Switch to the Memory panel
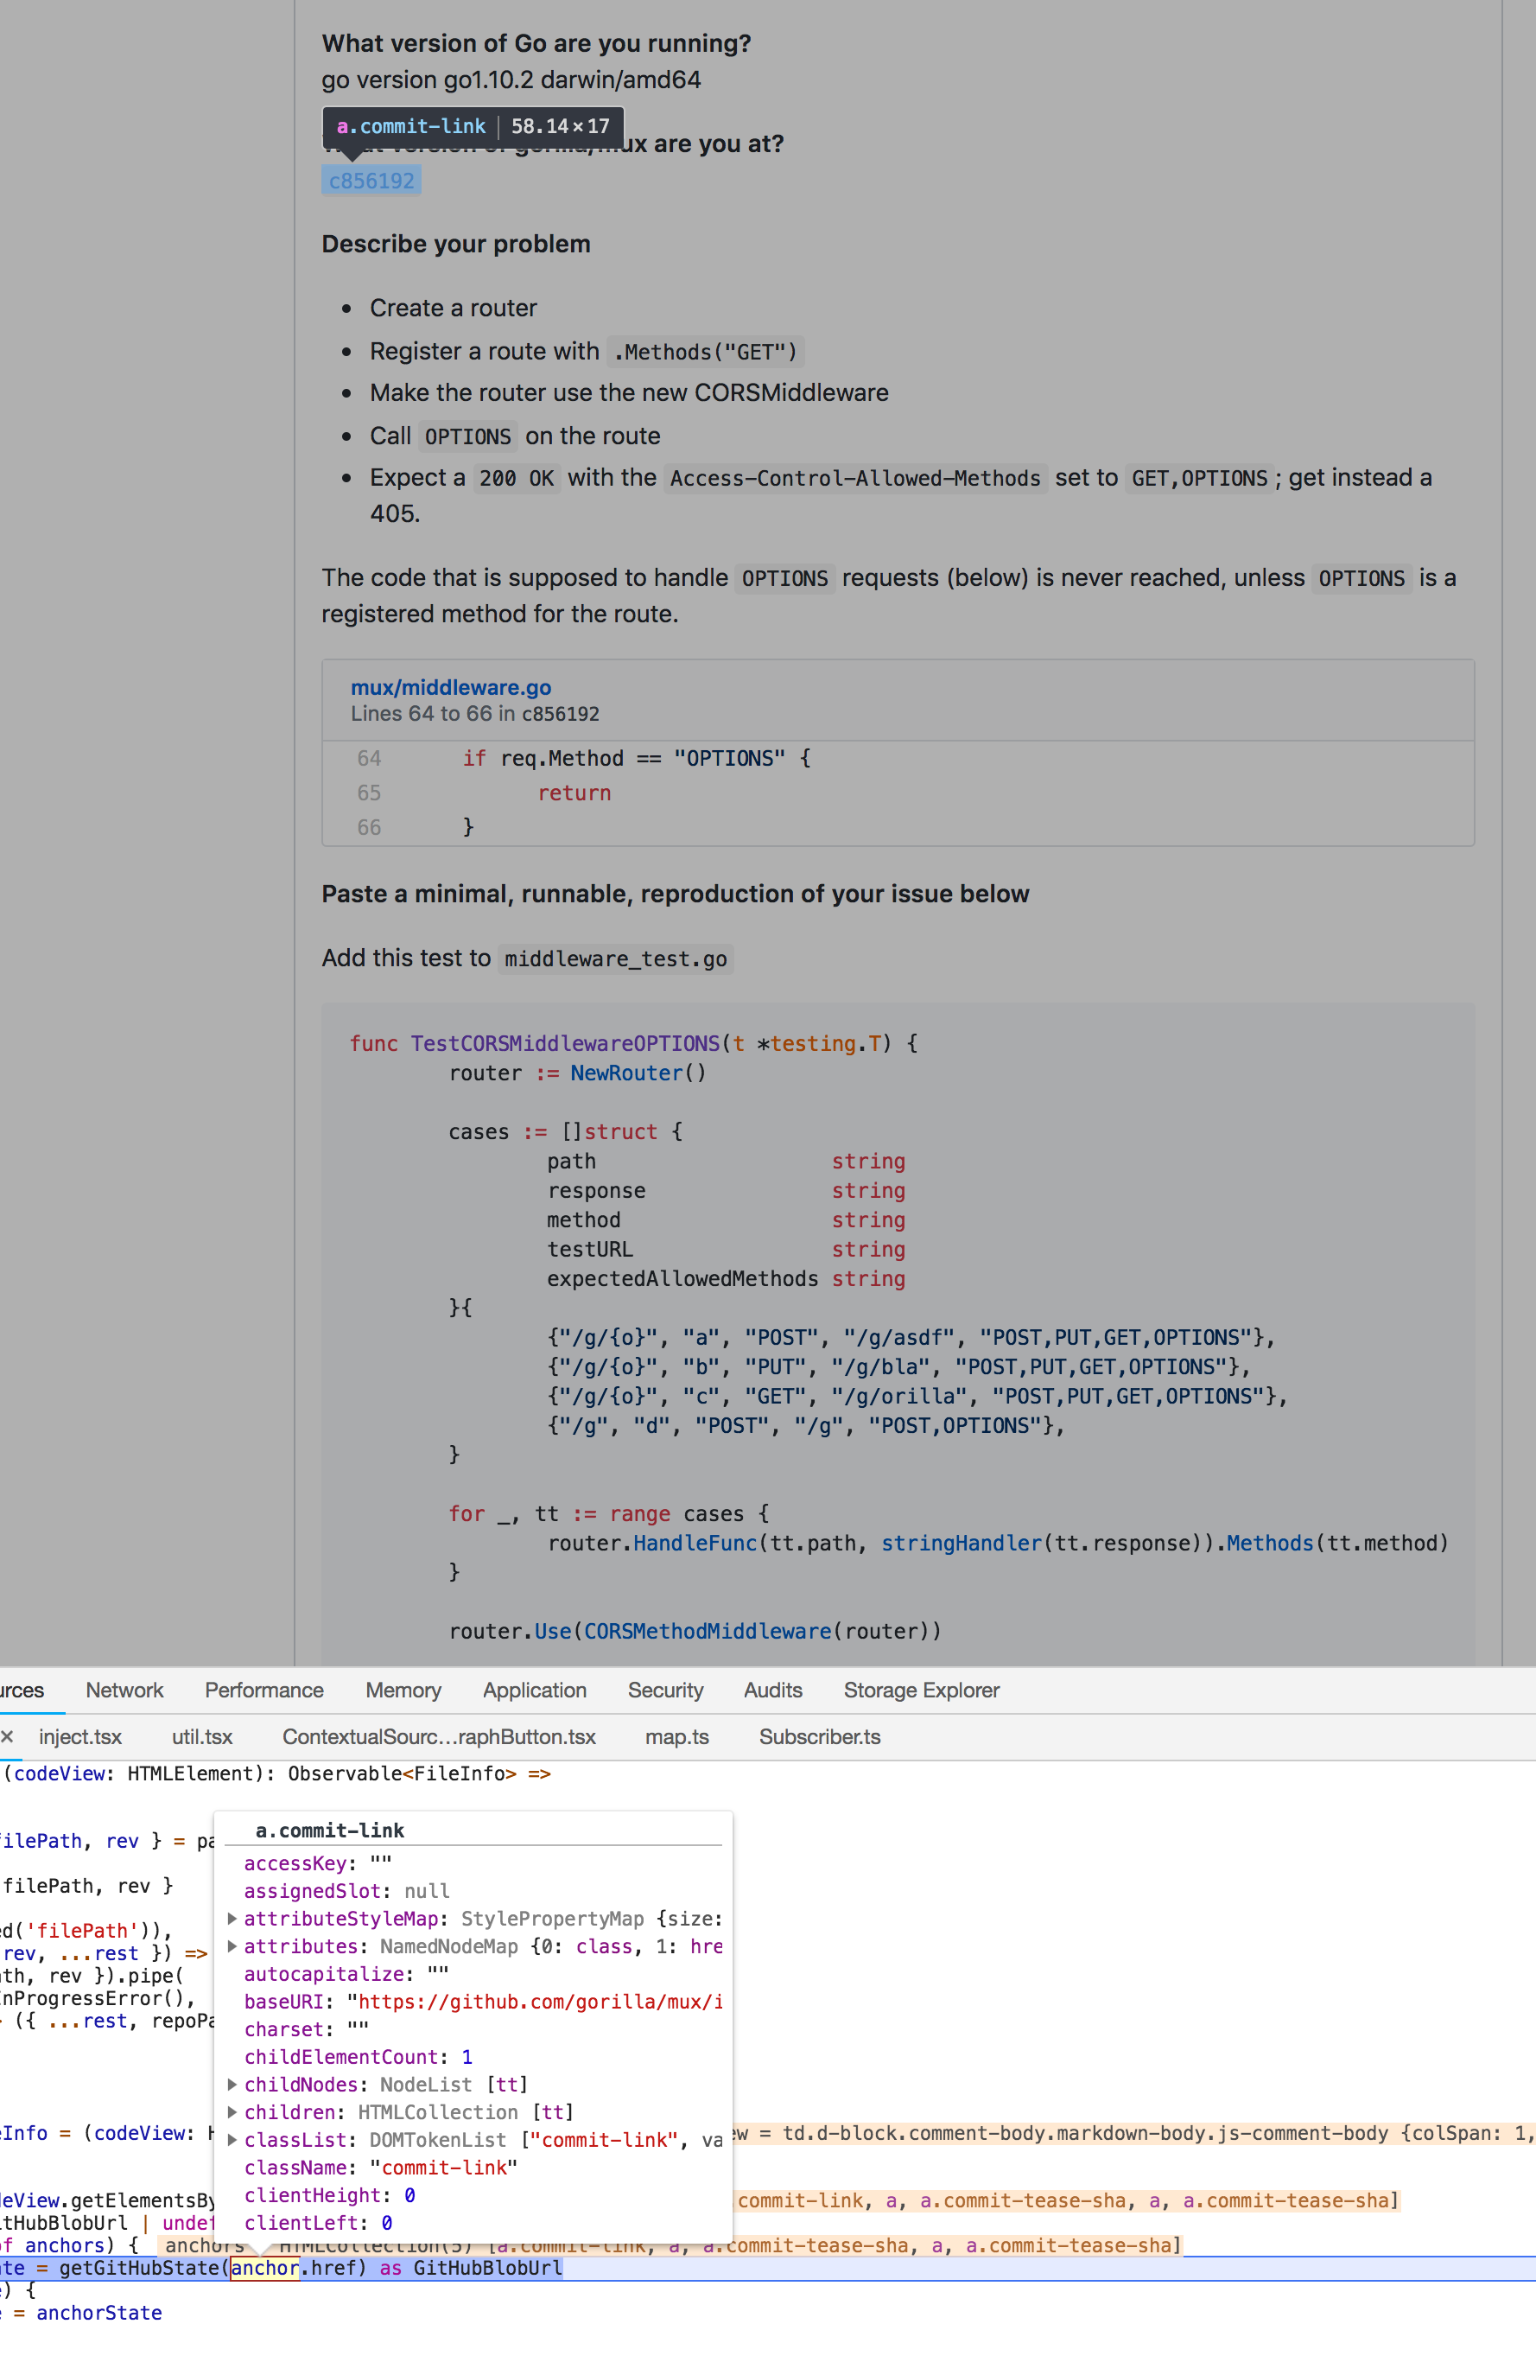Image resolution: width=1536 pixels, height=2375 pixels. coord(402,1690)
